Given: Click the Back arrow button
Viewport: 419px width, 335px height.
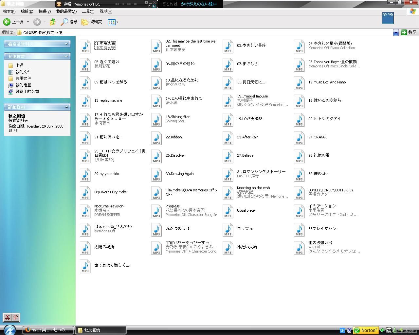Looking at the screenshot, I should coord(7,22).
